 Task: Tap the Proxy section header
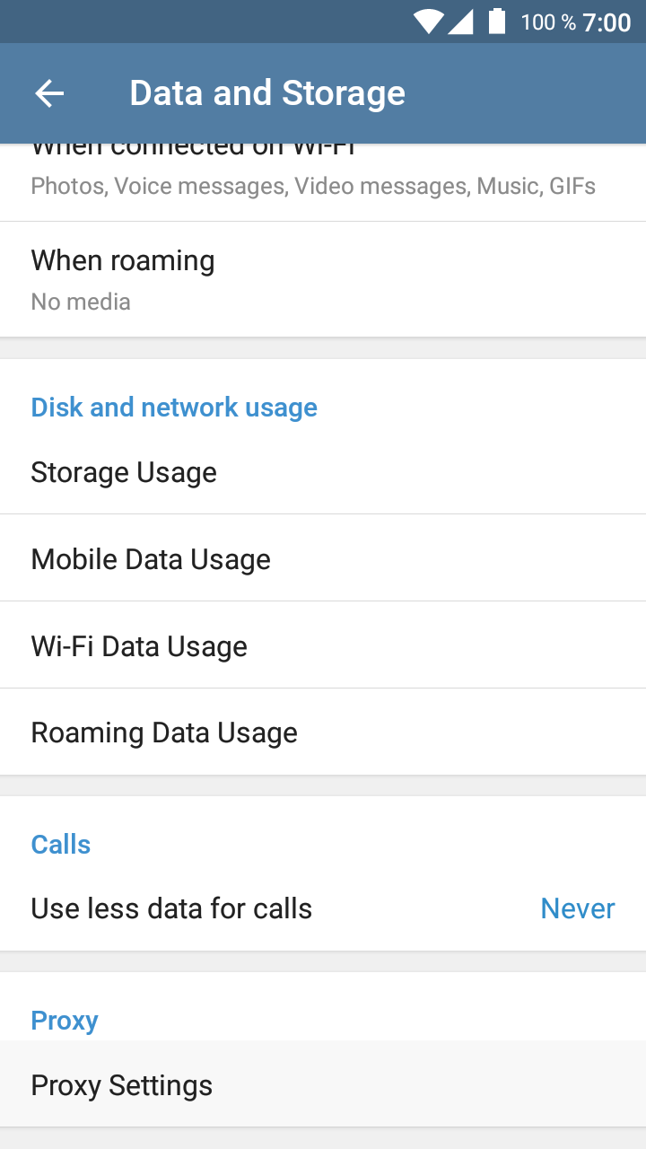pos(65,1021)
